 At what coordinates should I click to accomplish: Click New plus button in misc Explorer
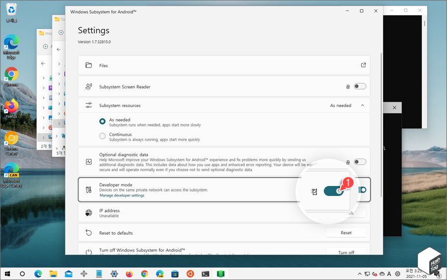pos(45,47)
